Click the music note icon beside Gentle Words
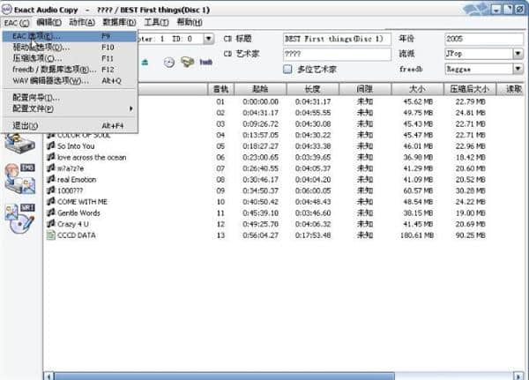This screenshot has width=529, height=380. click(50, 212)
